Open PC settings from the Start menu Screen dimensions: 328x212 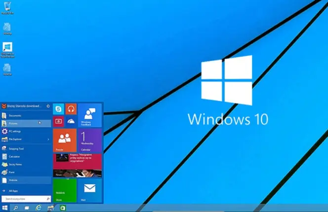pos(26,131)
